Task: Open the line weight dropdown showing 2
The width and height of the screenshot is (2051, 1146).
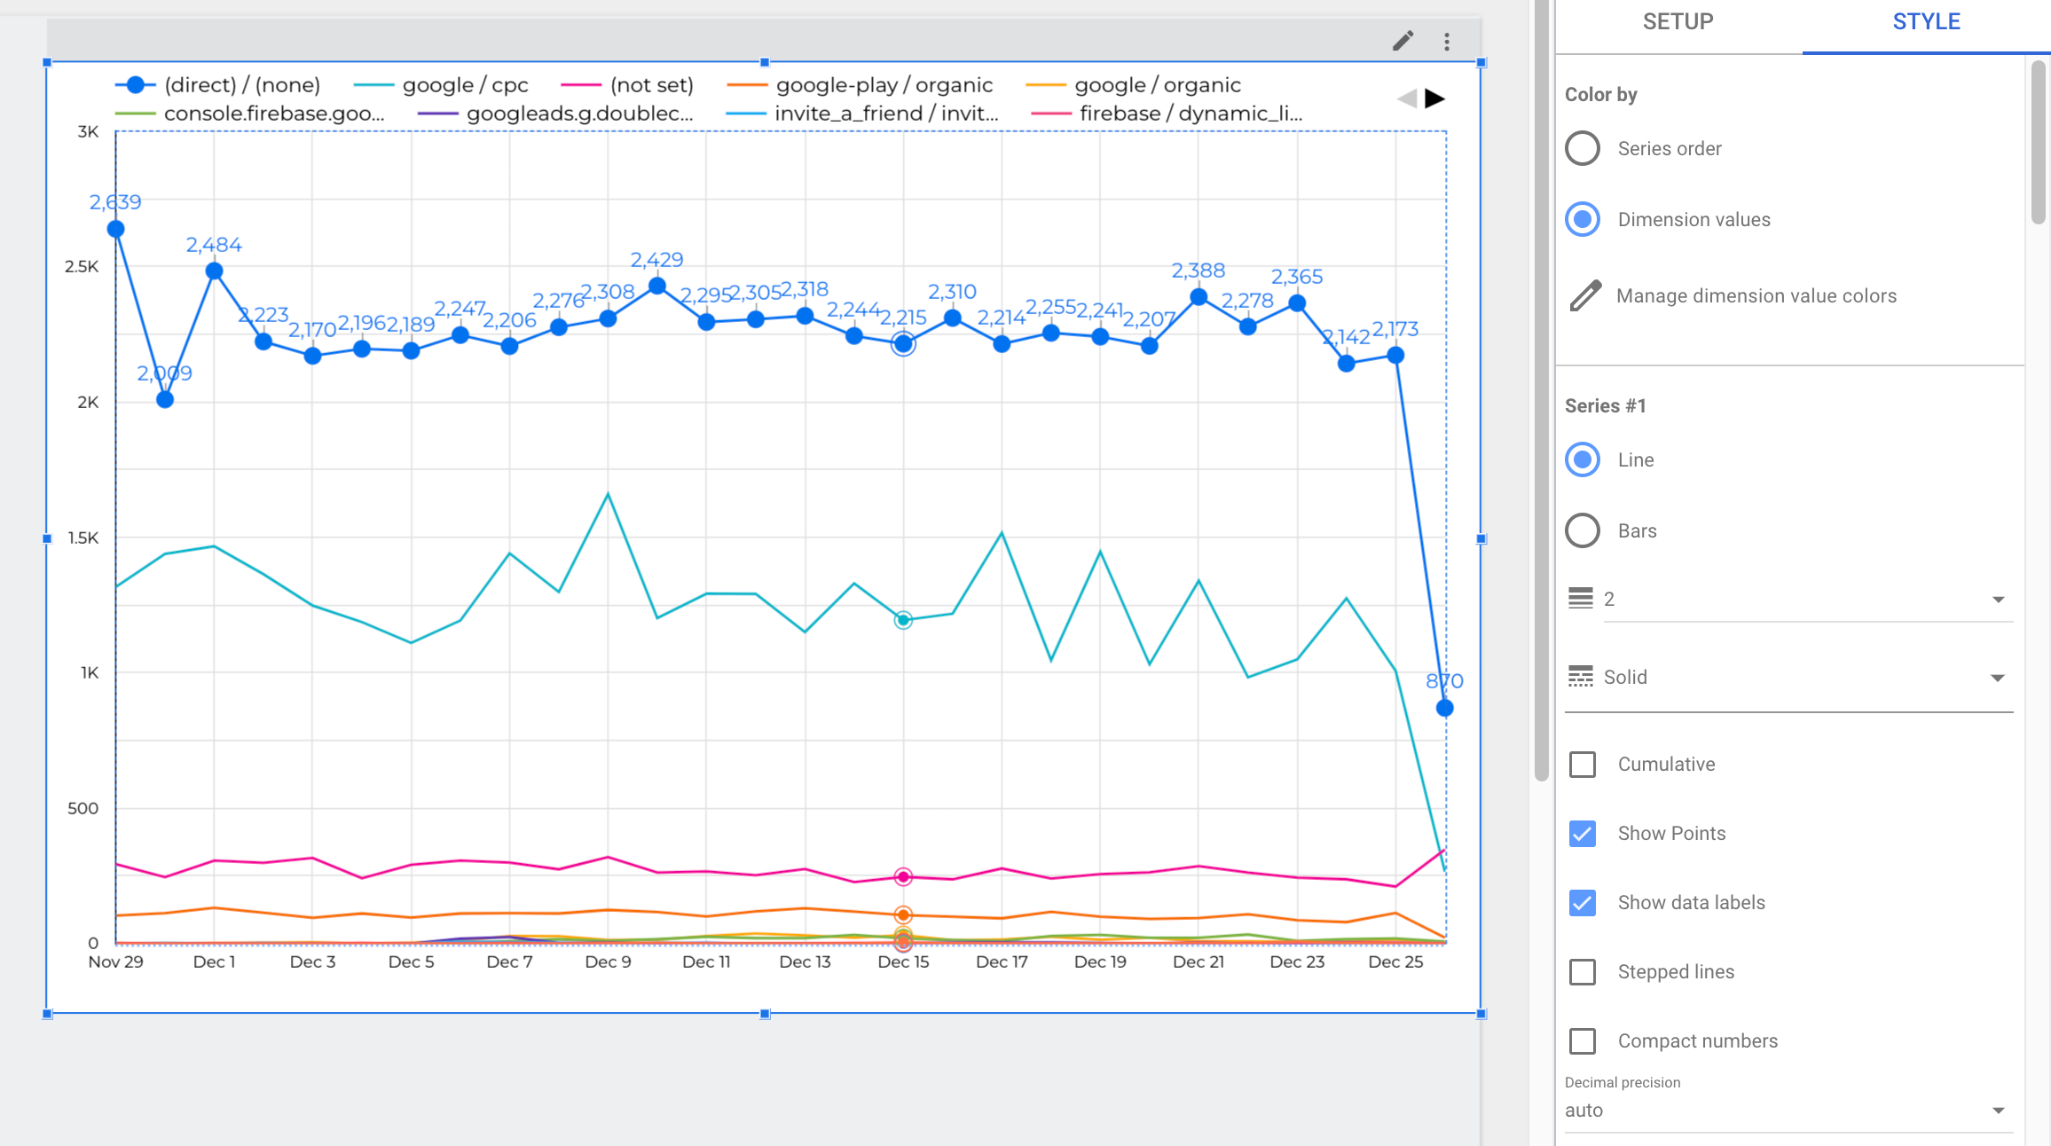Action: pyautogui.click(x=1808, y=600)
